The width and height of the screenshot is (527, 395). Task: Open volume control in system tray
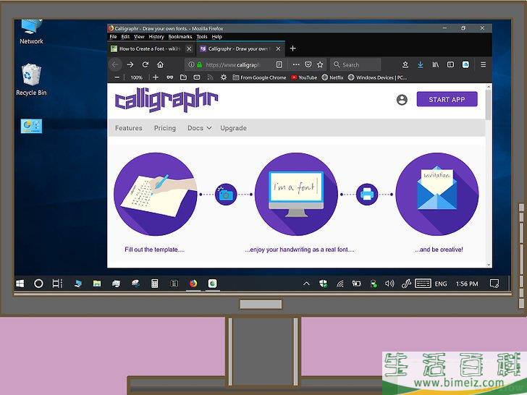(389, 284)
